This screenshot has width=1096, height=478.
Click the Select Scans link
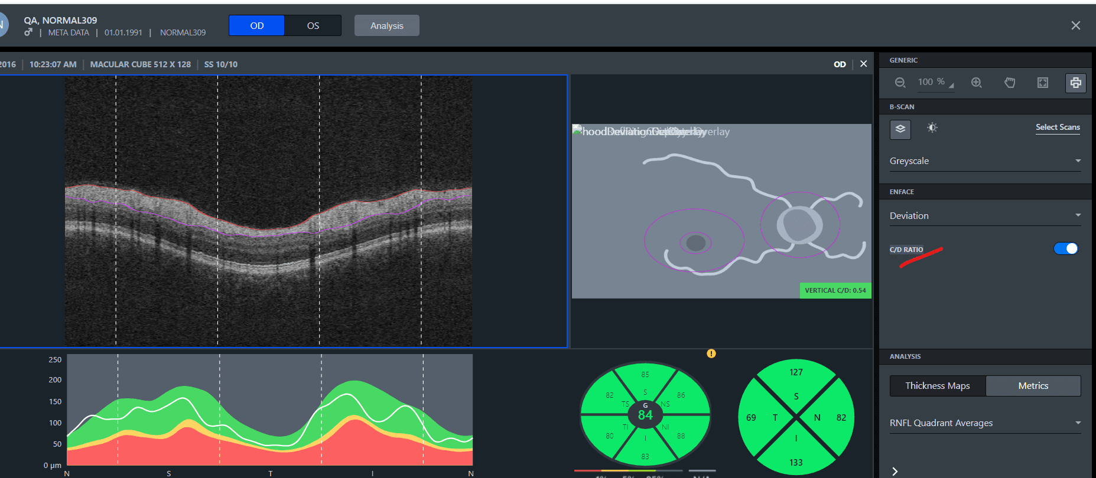(1058, 127)
